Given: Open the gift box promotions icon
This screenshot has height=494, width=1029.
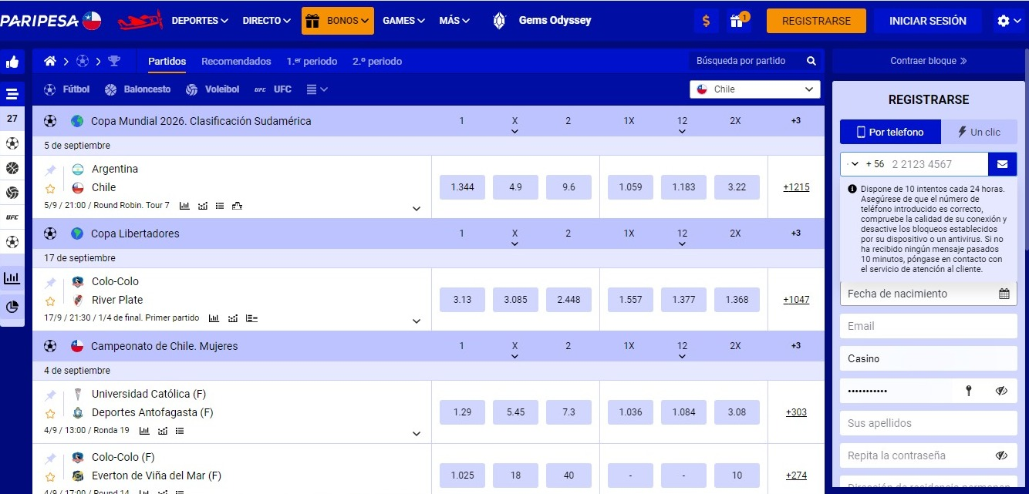Looking at the screenshot, I should [x=737, y=21].
